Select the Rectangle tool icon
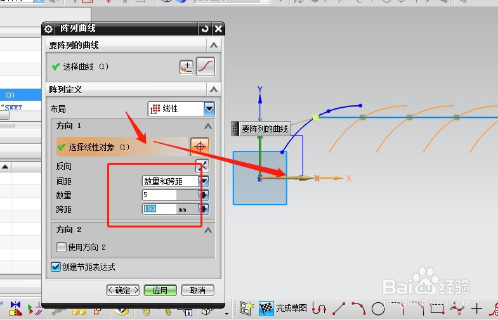The width and height of the screenshot is (498, 320). point(437,309)
